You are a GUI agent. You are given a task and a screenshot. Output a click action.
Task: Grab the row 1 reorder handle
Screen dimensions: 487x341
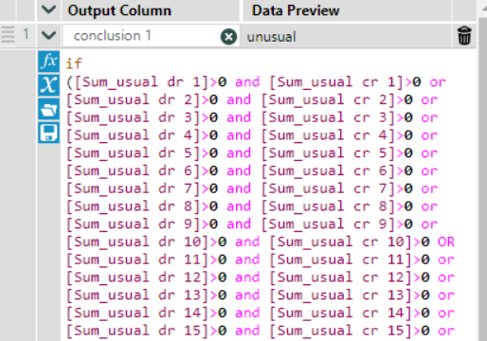coord(8,35)
